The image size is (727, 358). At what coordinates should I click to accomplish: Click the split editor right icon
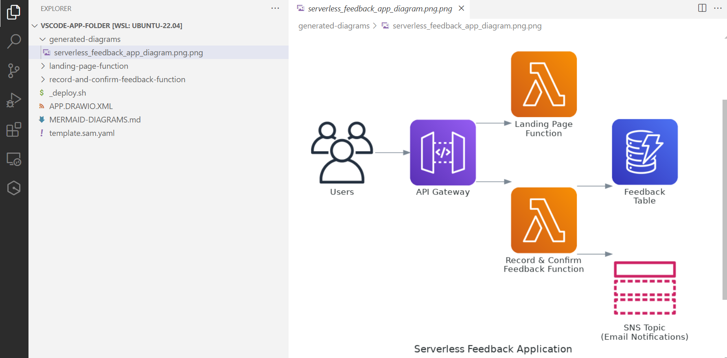click(702, 8)
